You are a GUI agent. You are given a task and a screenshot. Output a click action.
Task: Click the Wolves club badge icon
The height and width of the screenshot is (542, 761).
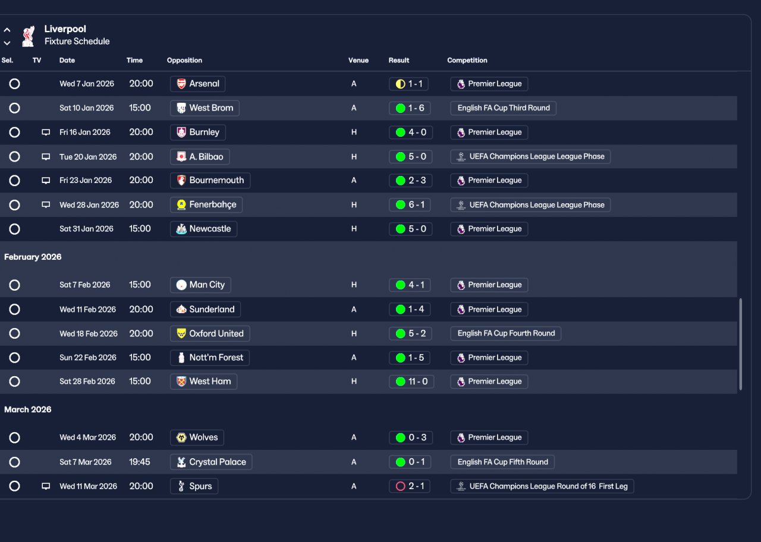tap(181, 438)
